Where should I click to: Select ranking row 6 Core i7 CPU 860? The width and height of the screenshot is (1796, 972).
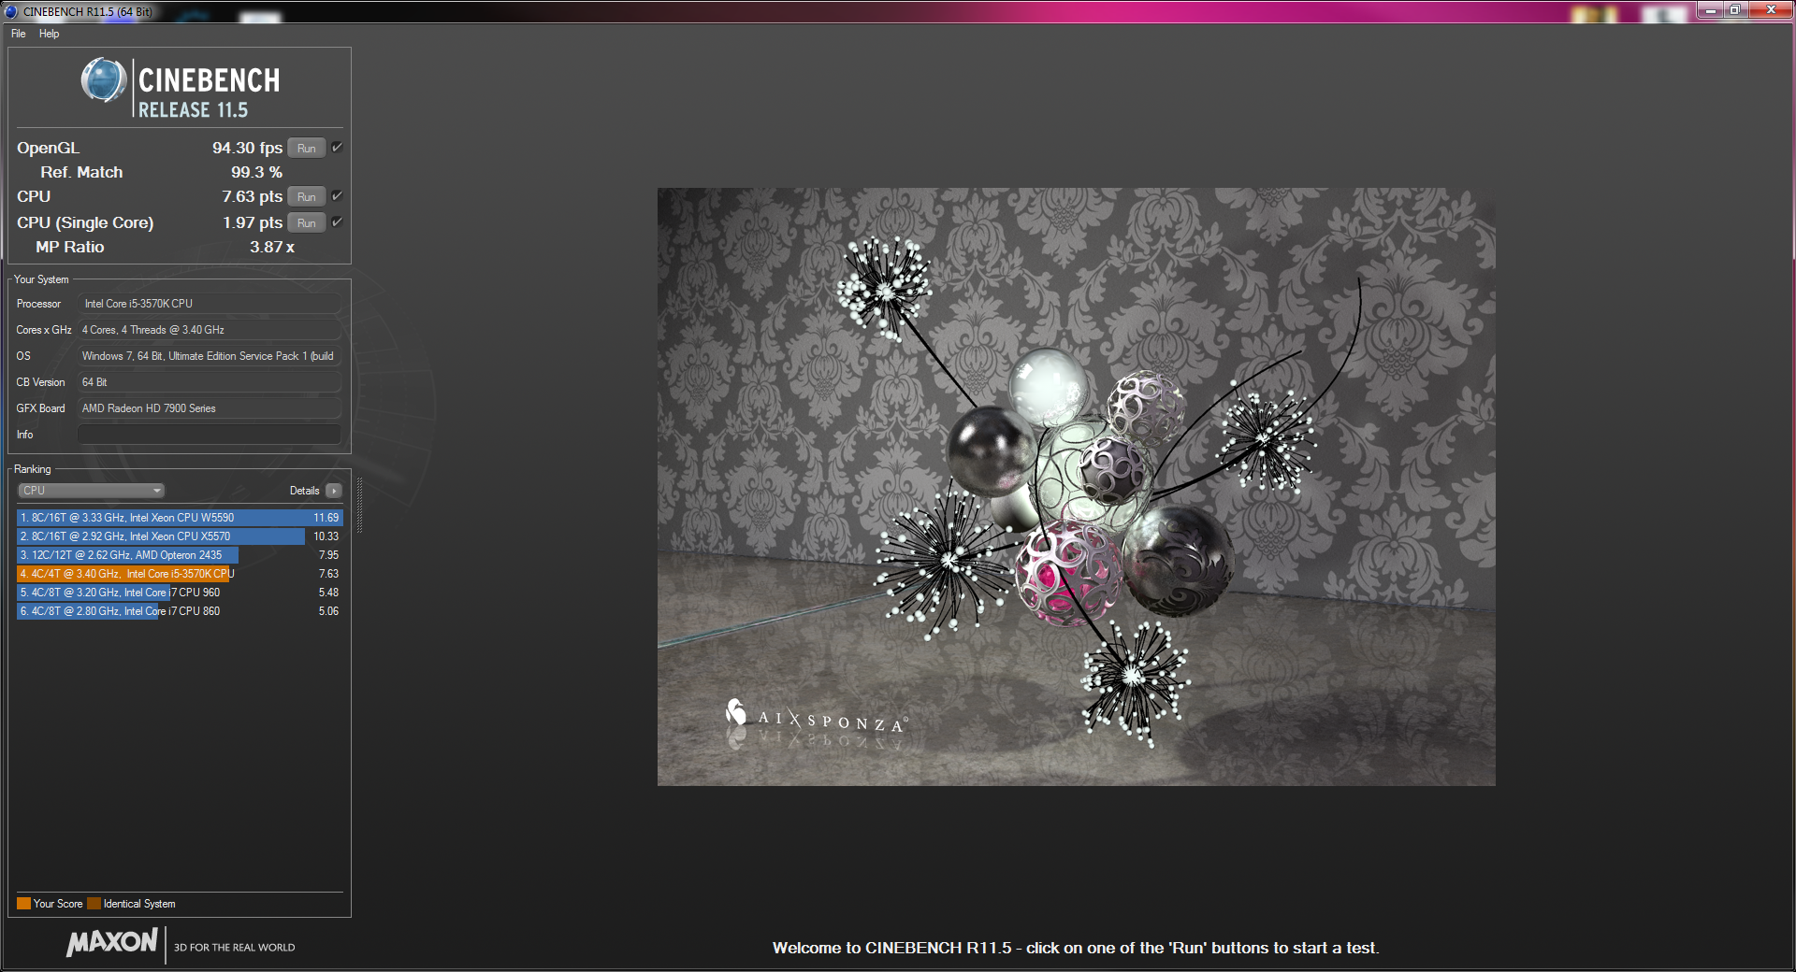(x=180, y=611)
